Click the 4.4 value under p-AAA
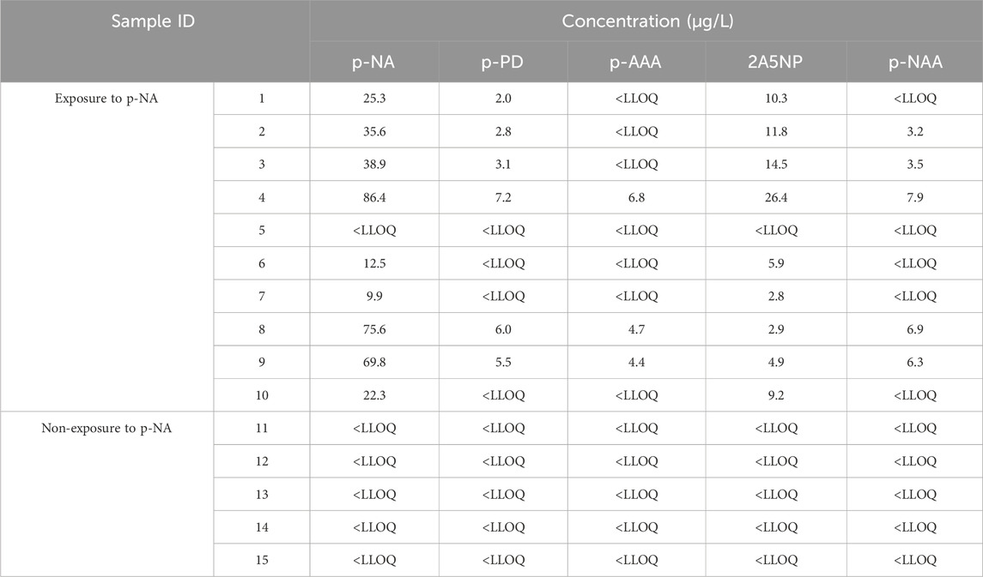The height and width of the screenshot is (577, 983). click(x=636, y=362)
